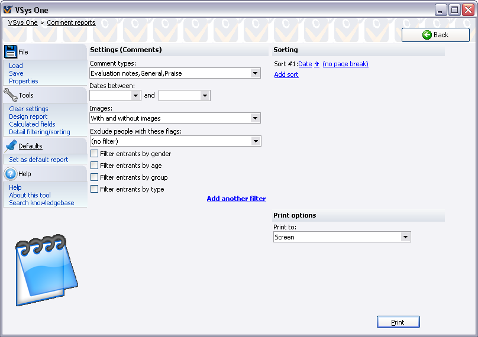478x337 pixels.
Task: Click the Date sort field link
Action: tap(305, 64)
